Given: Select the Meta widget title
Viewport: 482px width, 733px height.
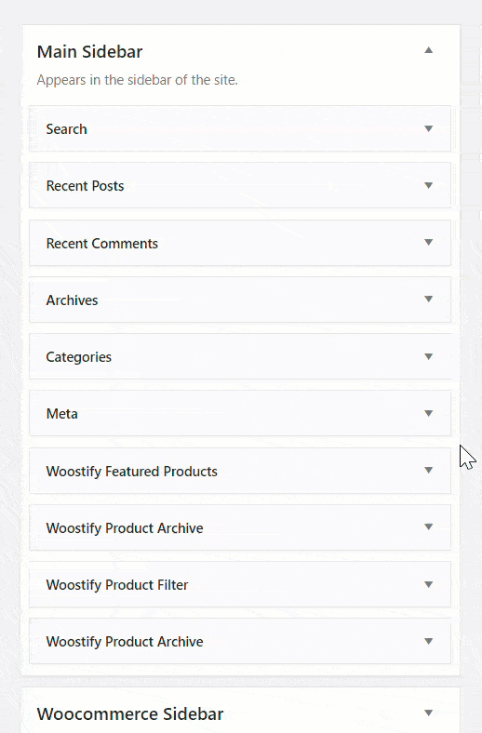Looking at the screenshot, I should 61,414.
